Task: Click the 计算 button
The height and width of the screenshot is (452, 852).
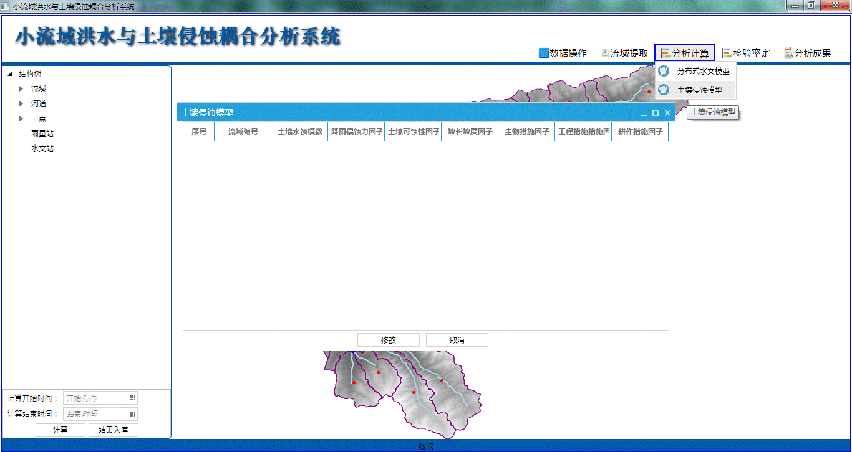Action: tap(61, 430)
